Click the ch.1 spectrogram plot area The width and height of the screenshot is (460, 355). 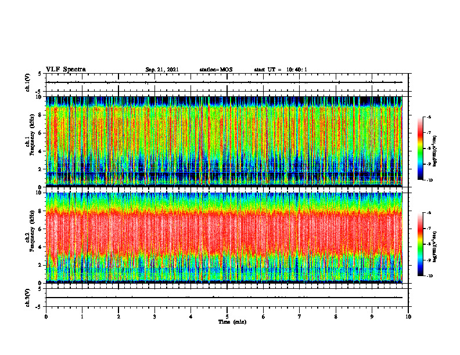click(224, 142)
